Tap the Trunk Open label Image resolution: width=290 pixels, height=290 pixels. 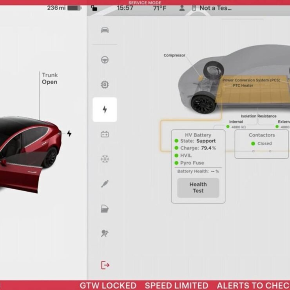pos(50,78)
